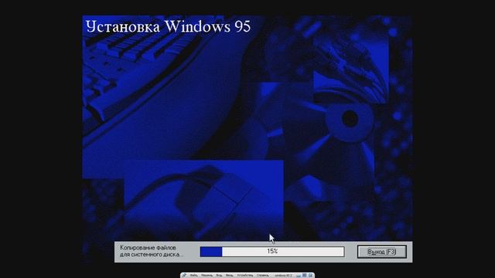Open the Машина menu in the mini toolbar
495x278 pixels.
point(207,275)
